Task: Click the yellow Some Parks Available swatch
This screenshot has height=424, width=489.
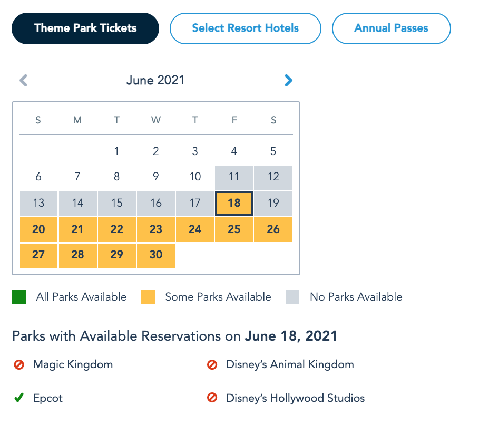Action: 148,297
